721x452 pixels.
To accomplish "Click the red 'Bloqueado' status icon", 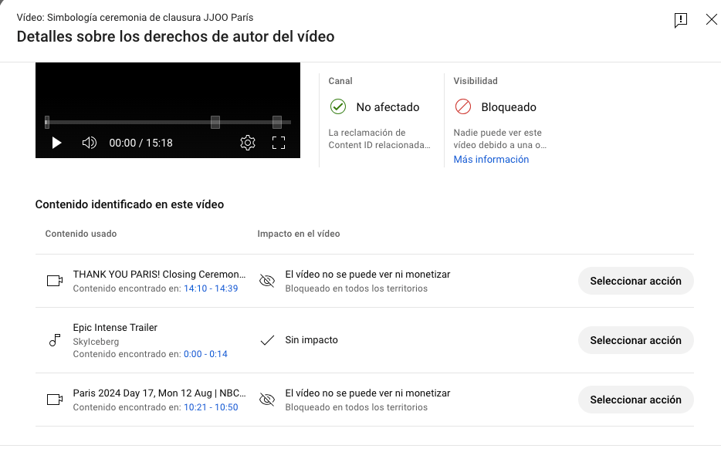I will pos(462,106).
